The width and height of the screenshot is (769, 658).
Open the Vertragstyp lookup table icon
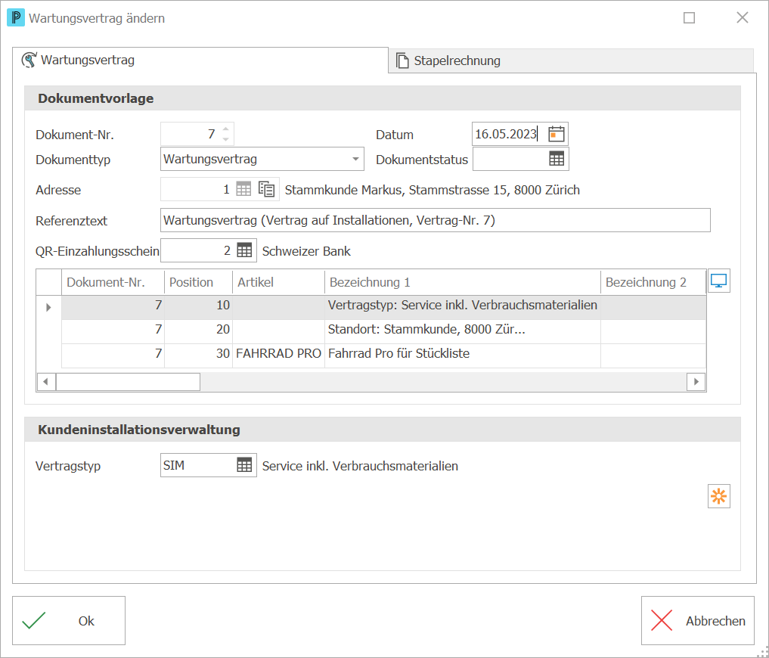pos(244,464)
